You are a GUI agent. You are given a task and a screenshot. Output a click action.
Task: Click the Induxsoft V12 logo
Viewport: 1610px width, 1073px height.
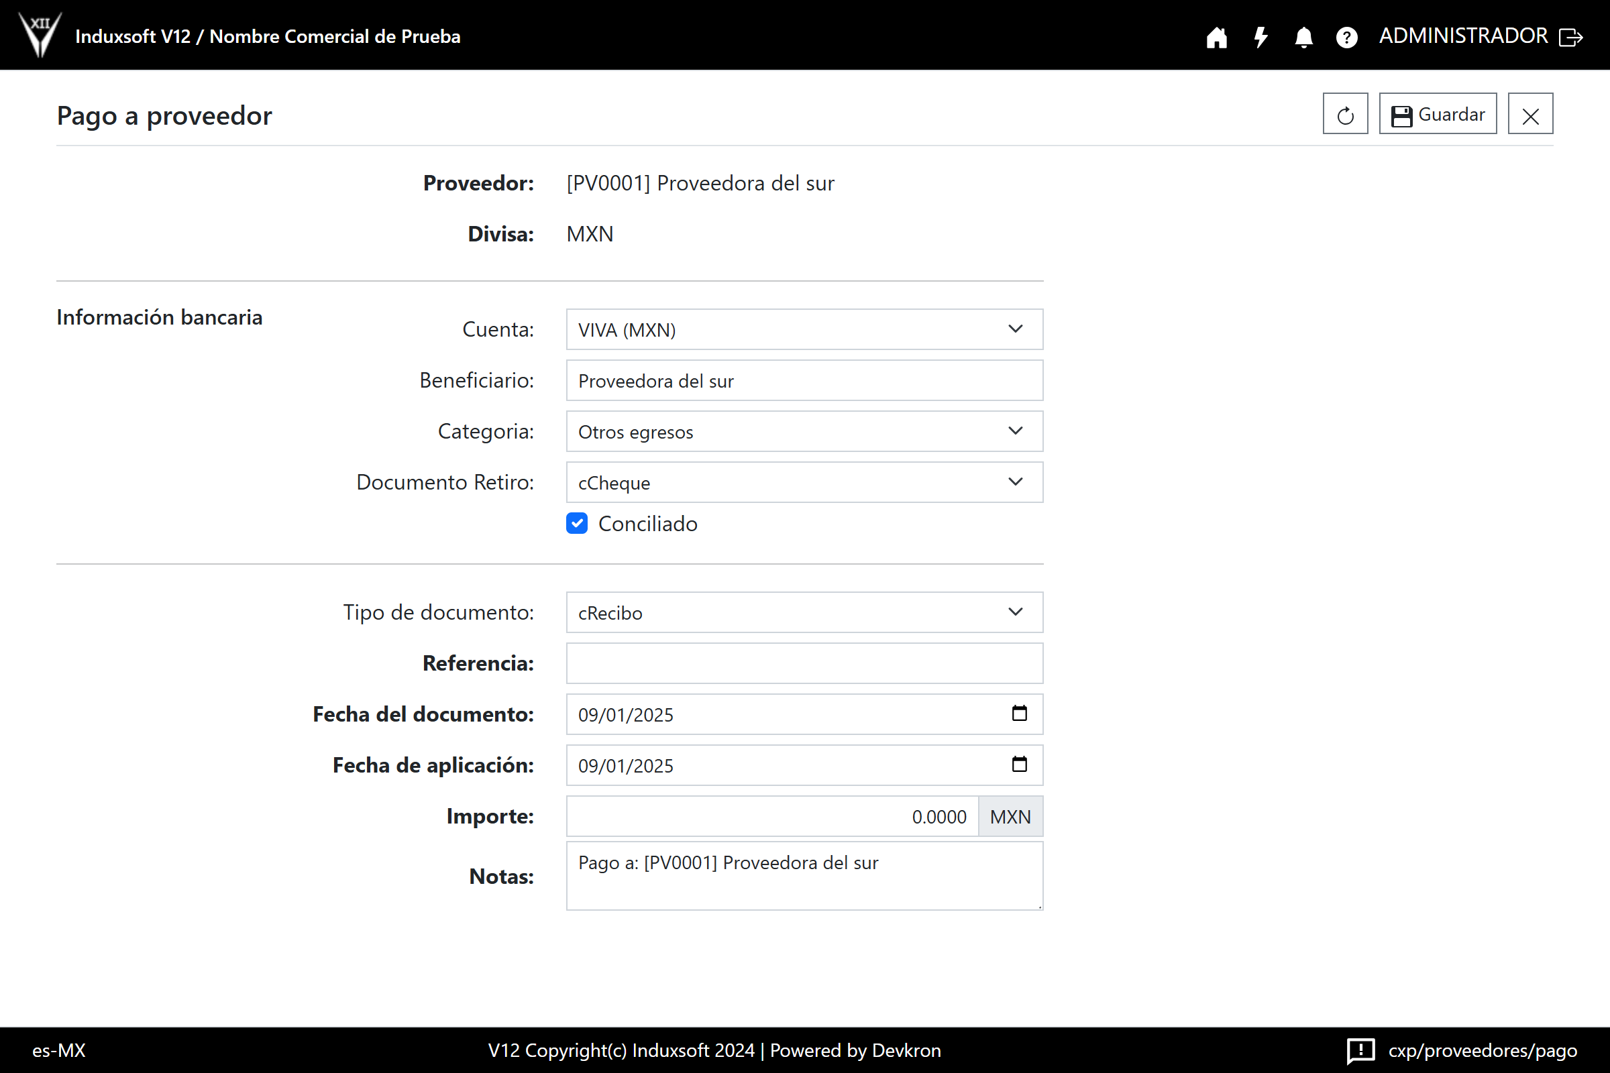40,34
